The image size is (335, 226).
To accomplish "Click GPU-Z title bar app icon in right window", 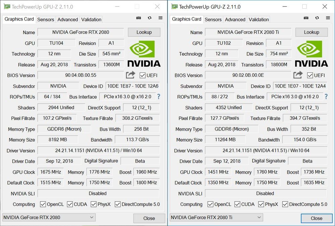I will coord(175,7).
